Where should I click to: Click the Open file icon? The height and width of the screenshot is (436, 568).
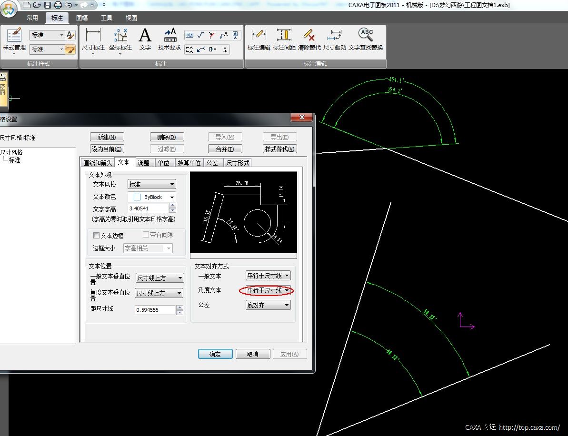[x=37, y=5]
